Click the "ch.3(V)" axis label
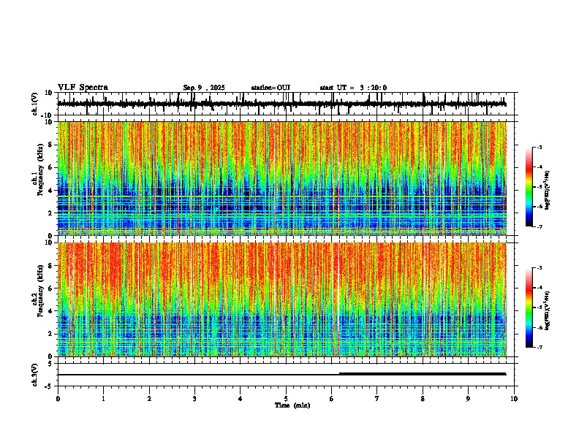Screen dimensions: 579x447 coord(35,375)
